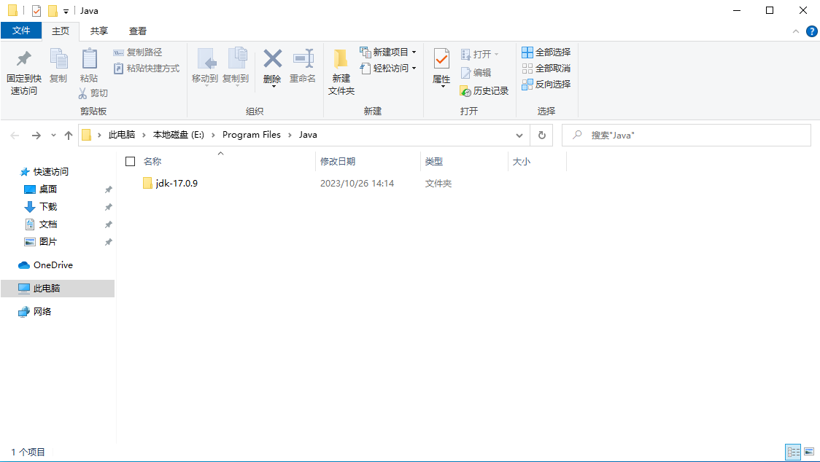
Task: Click 全部取消 to clear selection
Action: click(546, 68)
